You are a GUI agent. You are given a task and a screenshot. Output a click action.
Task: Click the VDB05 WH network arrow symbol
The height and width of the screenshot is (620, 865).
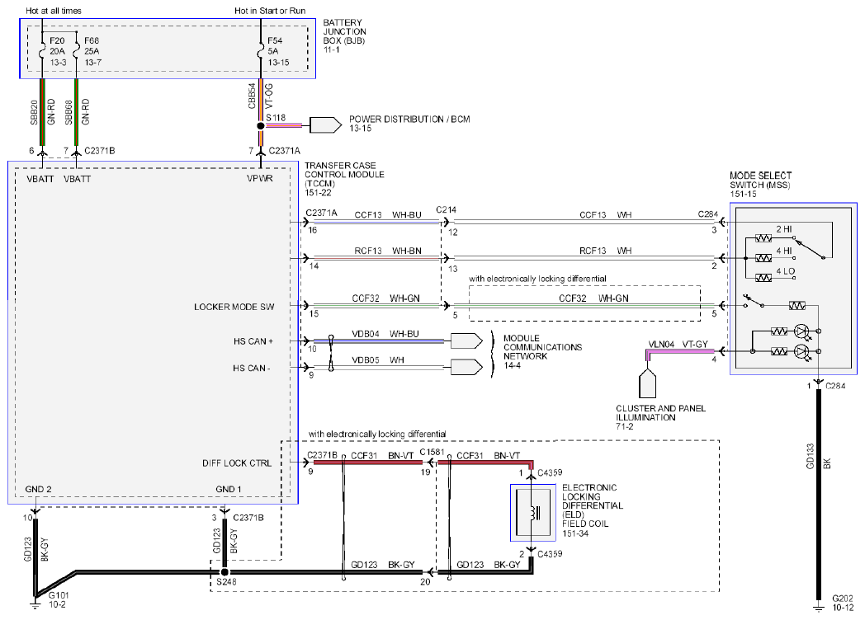466,367
